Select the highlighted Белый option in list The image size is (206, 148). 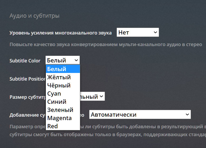pos(63,69)
